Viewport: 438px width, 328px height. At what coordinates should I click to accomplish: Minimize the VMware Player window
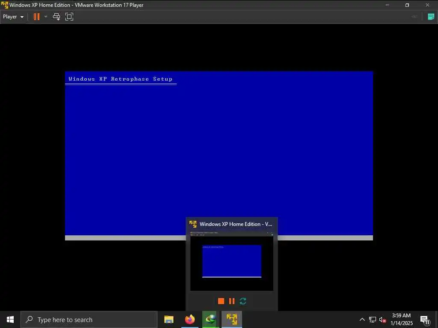click(388, 5)
